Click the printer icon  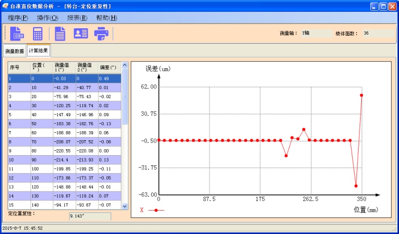pos(101,34)
